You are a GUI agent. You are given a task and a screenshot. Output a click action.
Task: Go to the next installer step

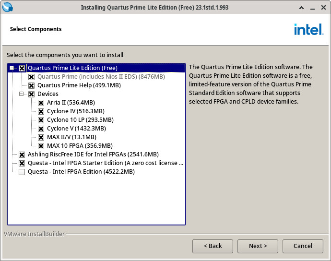258,246
